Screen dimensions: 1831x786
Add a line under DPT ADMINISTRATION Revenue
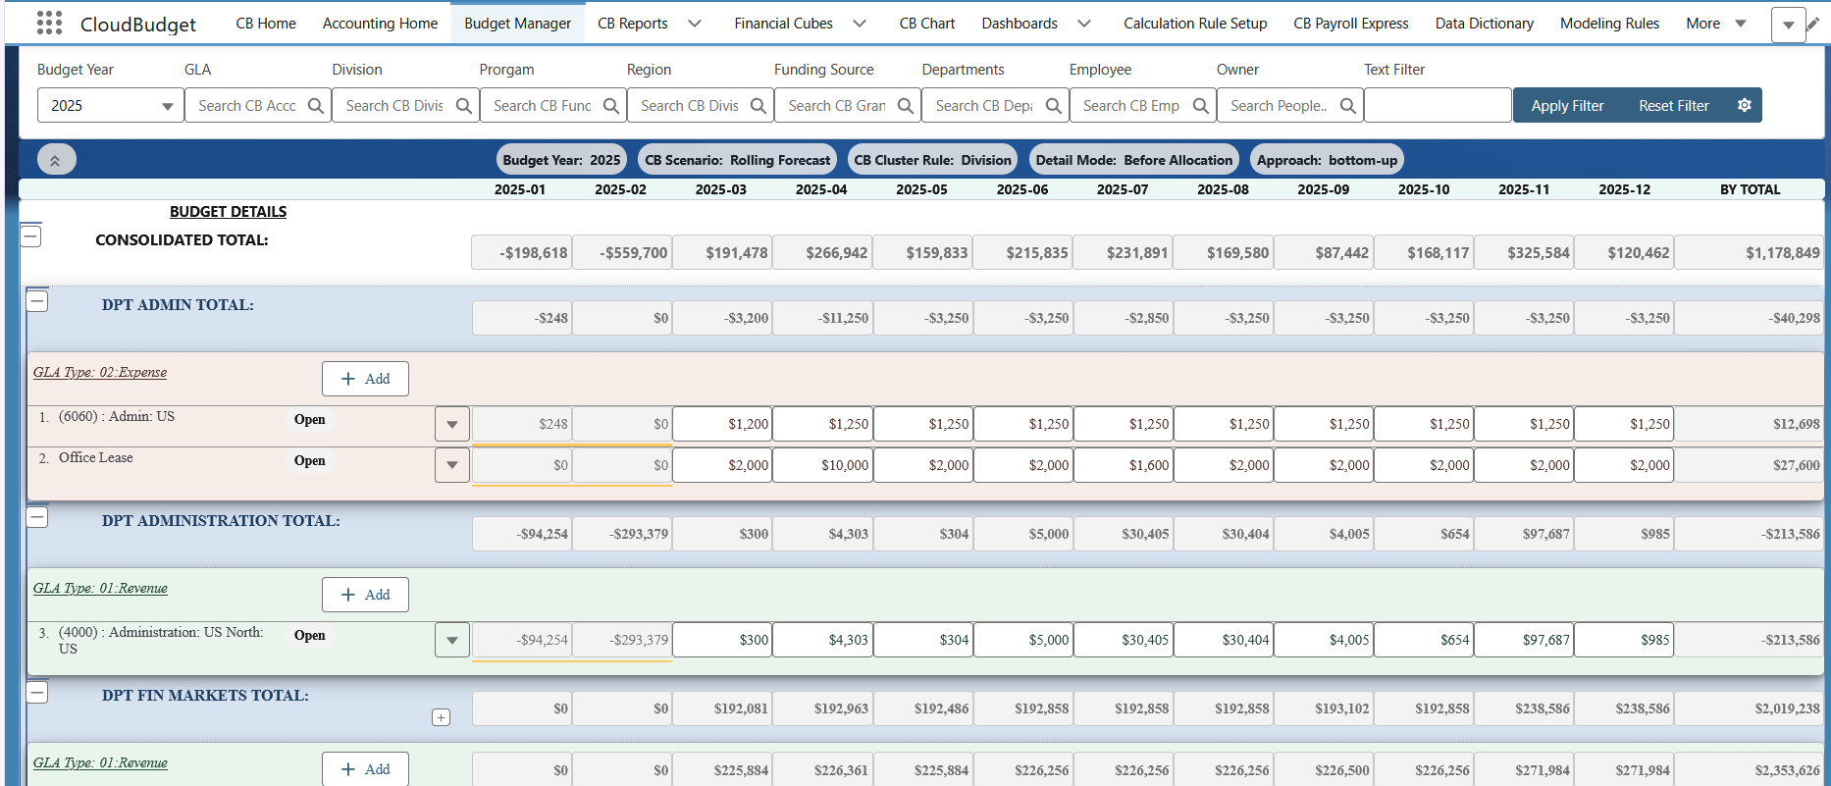[365, 595]
